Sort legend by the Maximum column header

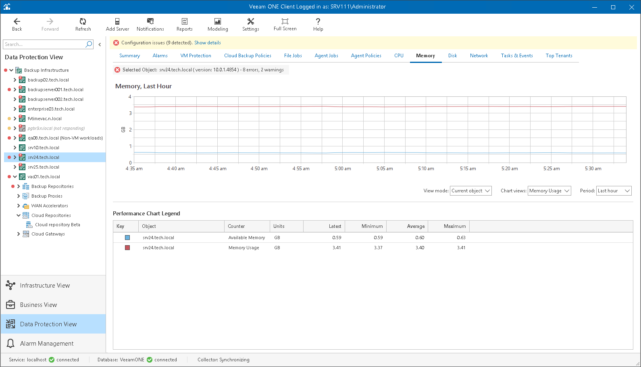point(448,226)
